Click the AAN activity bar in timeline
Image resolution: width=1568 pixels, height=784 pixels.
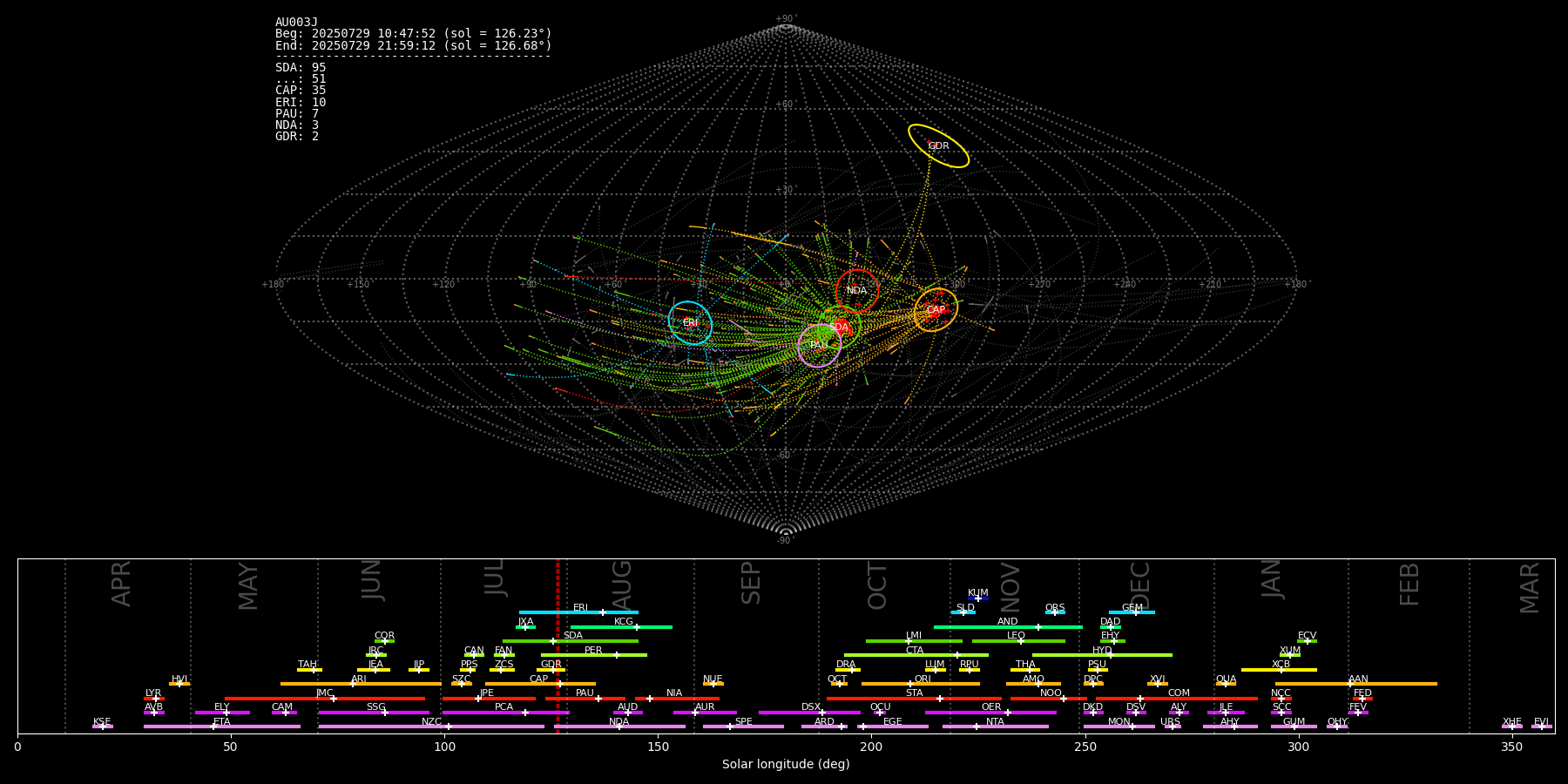tap(1356, 684)
